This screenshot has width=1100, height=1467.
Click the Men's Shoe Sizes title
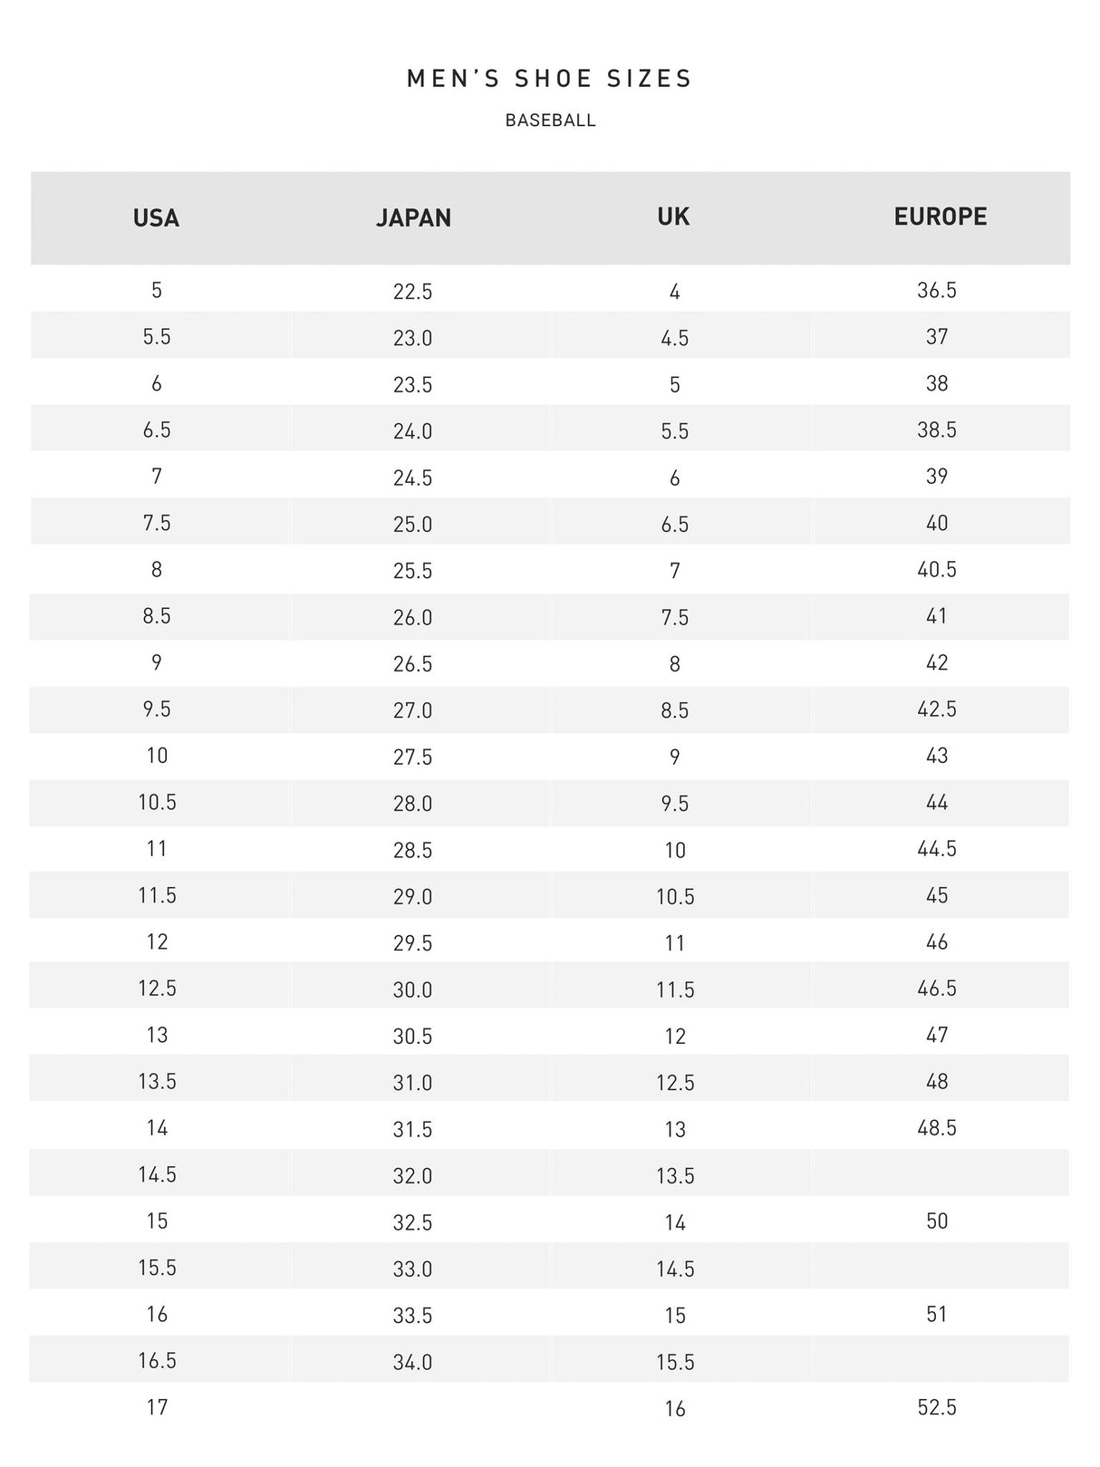(549, 79)
